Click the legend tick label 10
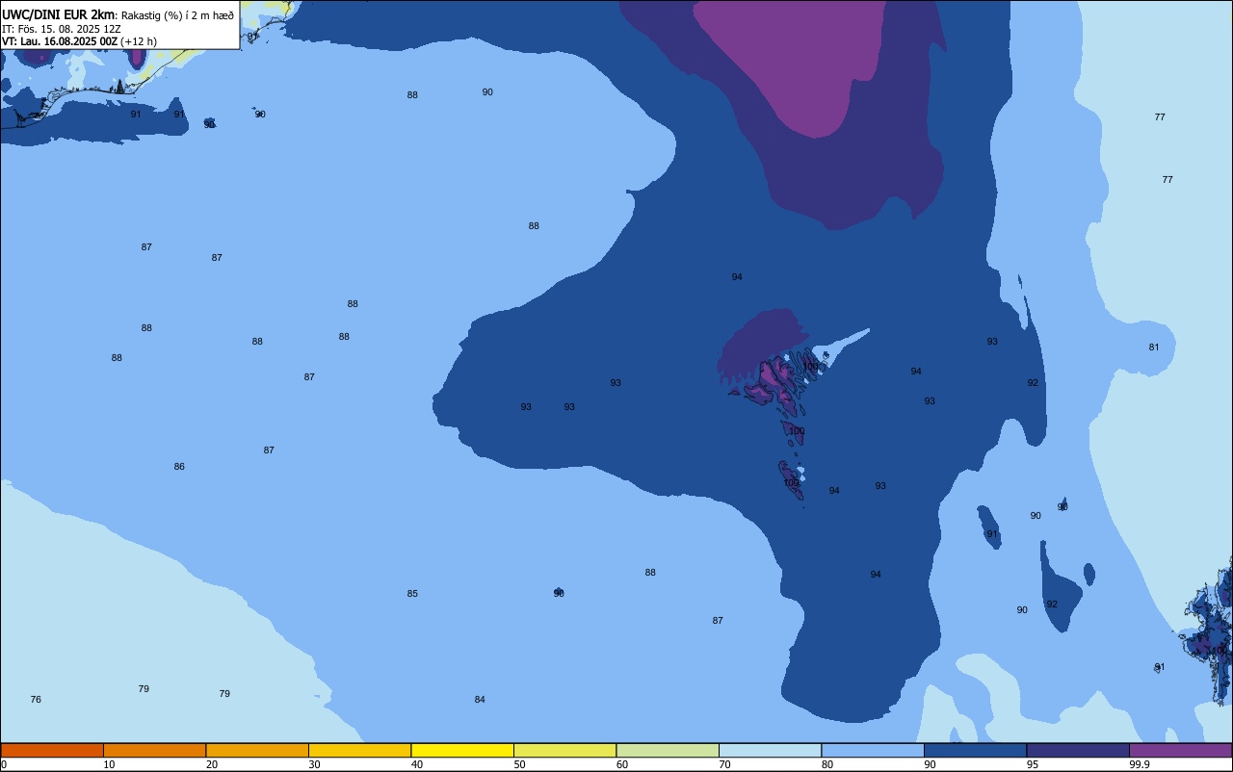The image size is (1233, 772). pos(109,764)
